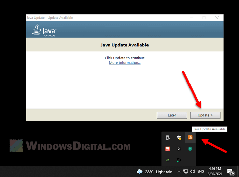Open the Java Update tray icon
Viewport: 239px width, 177px height.
click(x=190, y=137)
